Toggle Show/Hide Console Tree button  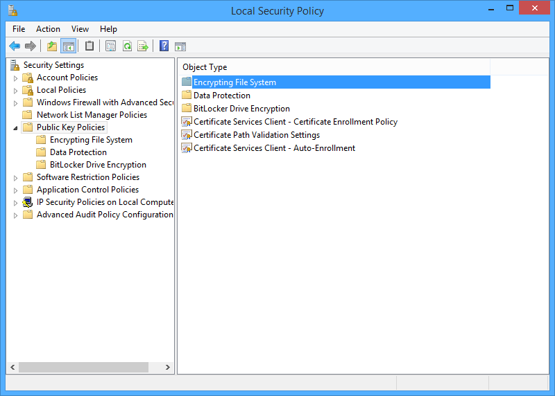68,46
